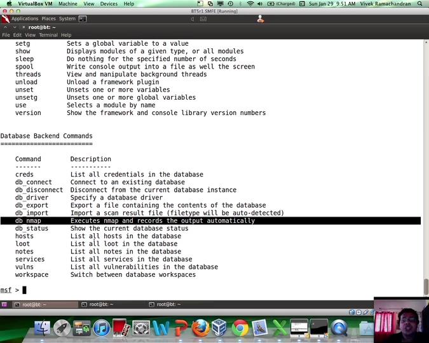The height and width of the screenshot is (343, 429).
Task: Open GNOME System menu
Action: click(x=67, y=18)
